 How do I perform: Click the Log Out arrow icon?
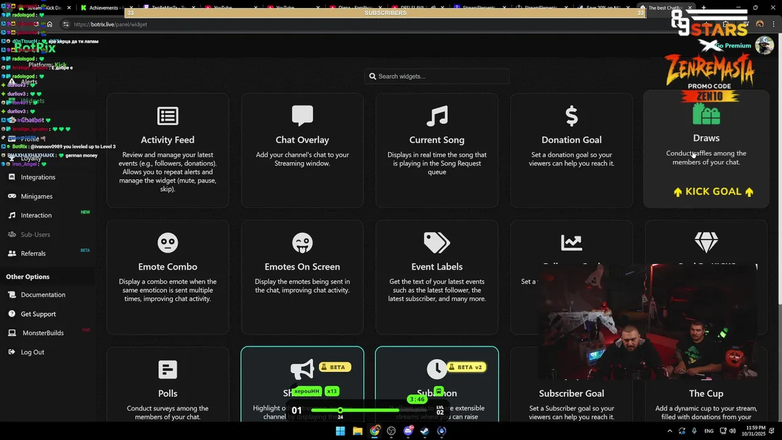click(x=12, y=352)
